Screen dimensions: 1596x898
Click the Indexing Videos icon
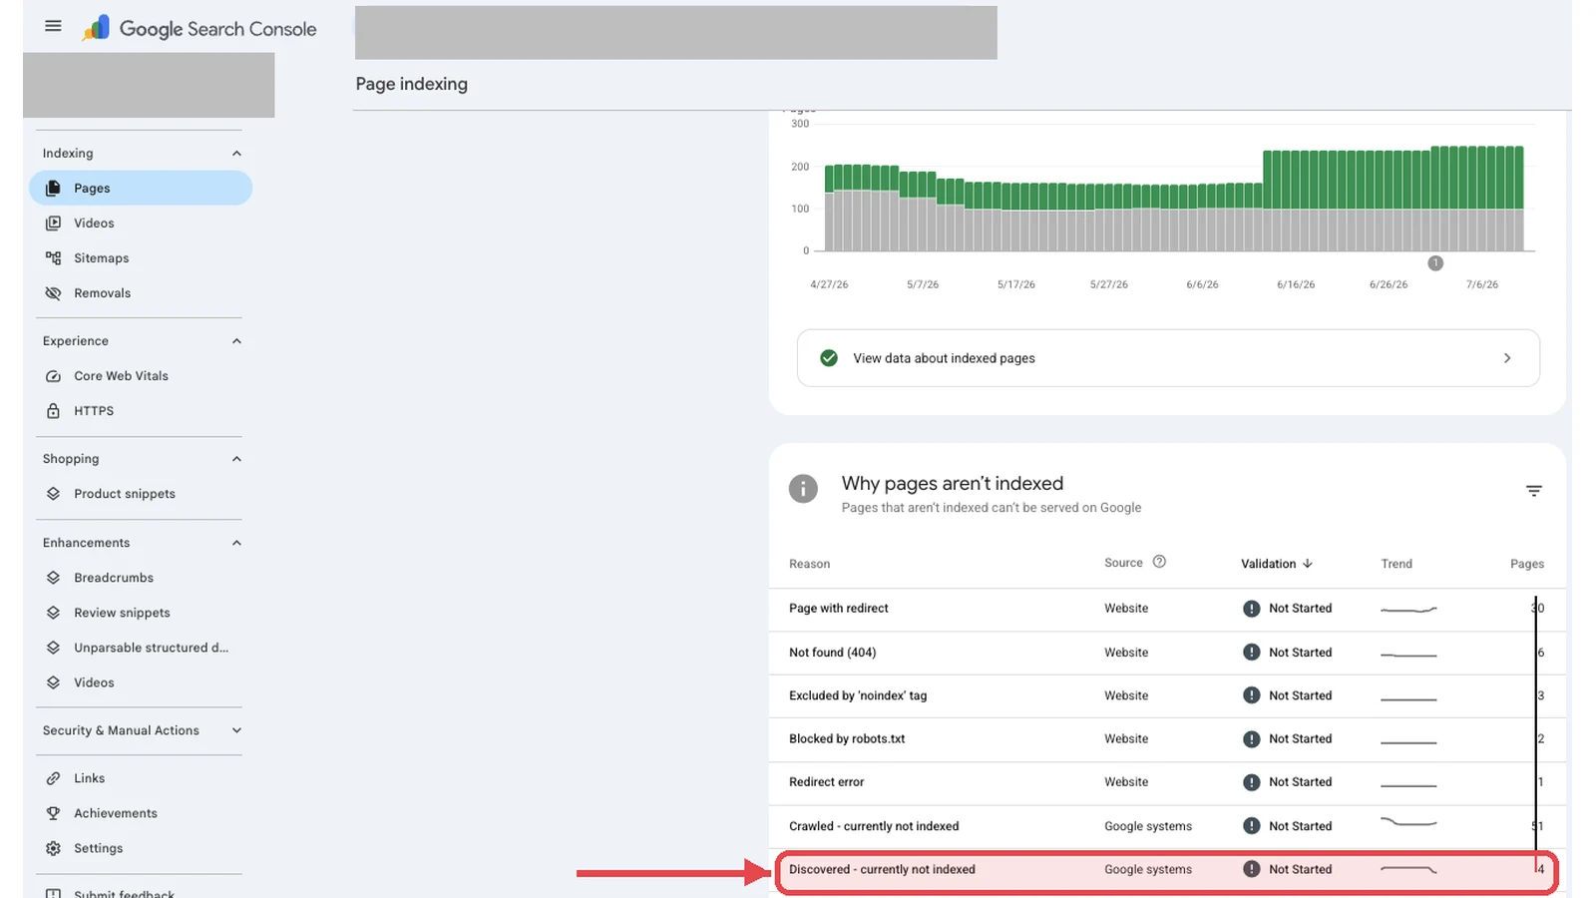pyautogui.click(x=53, y=223)
